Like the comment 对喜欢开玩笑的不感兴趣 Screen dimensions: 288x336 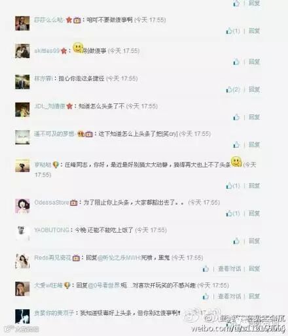point(206,296)
